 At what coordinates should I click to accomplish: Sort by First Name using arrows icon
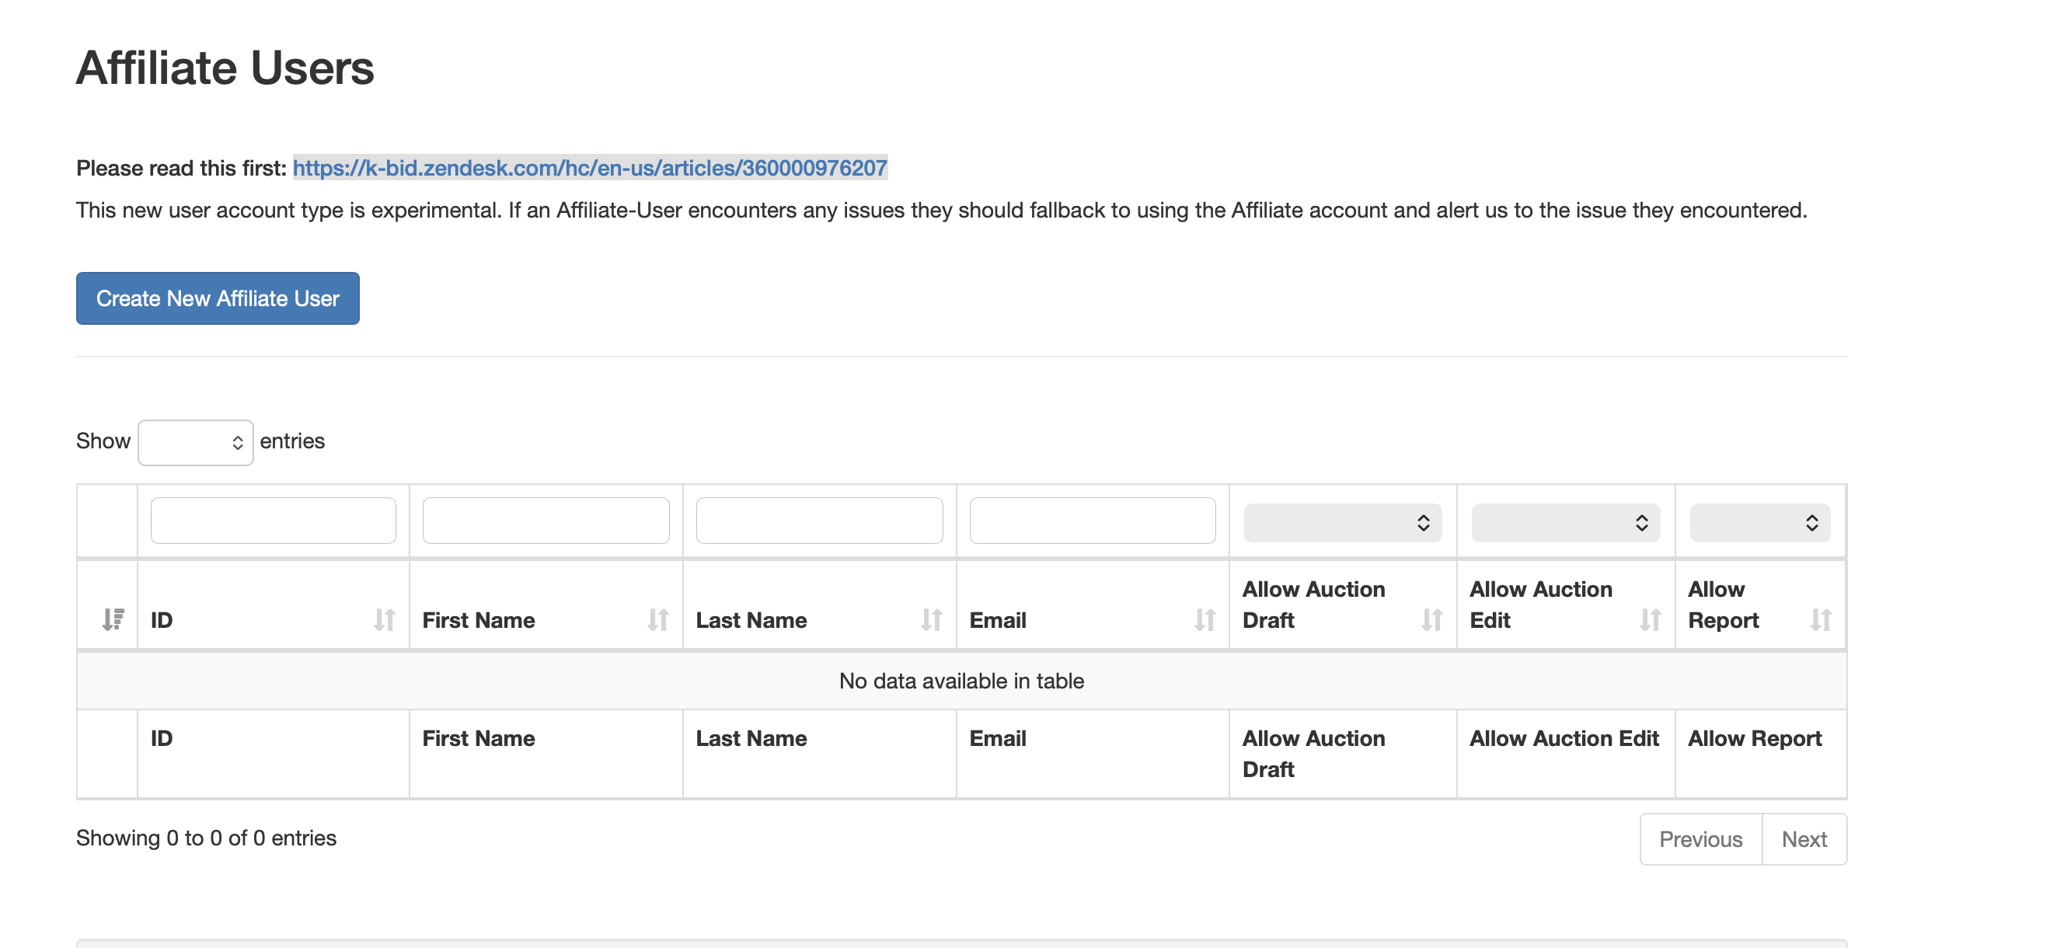(x=657, y=619)
